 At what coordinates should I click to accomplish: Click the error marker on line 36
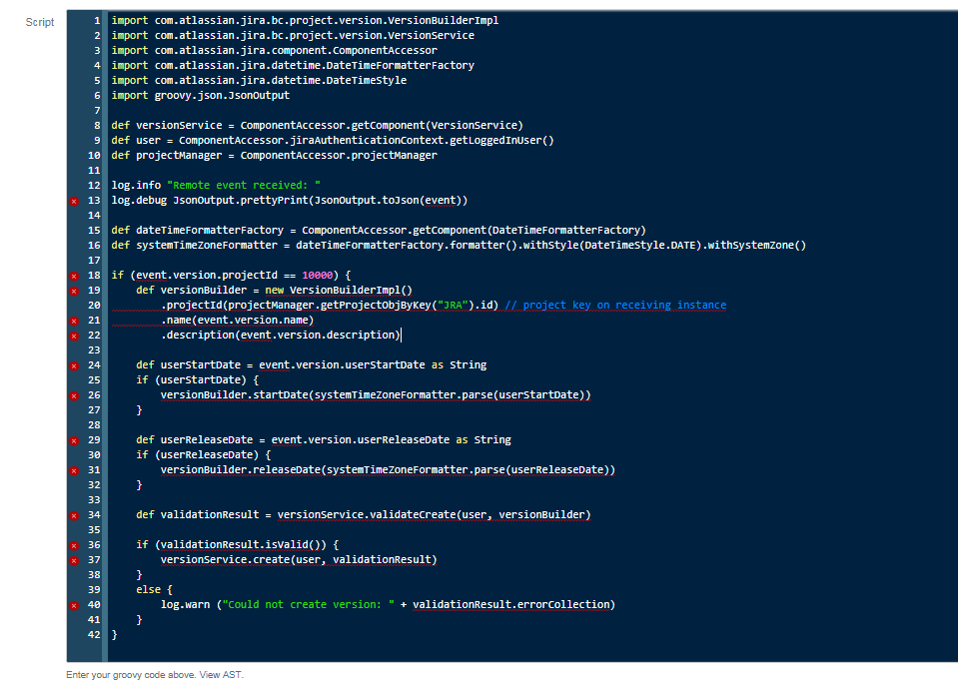(74, 546)
